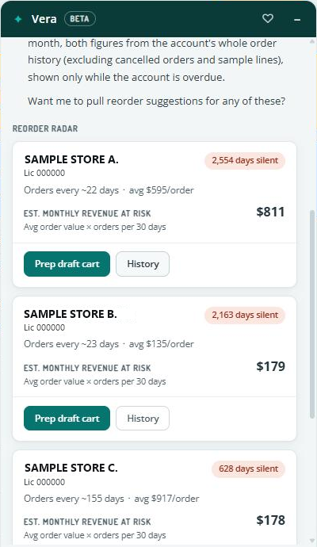The height and width of the screenshot is (547, 317).
Task: Minimize the Vera chat panel
Action: click(297, 20)
